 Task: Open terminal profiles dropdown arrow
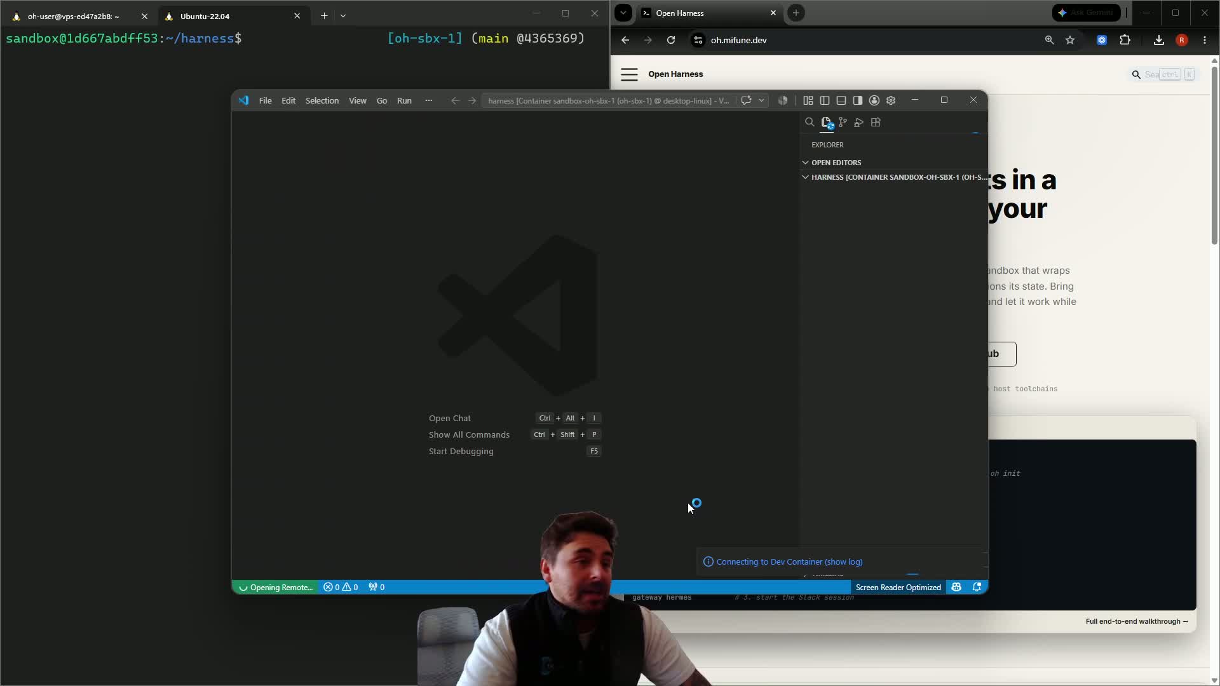pyautogui.click(x=343, y=16)
